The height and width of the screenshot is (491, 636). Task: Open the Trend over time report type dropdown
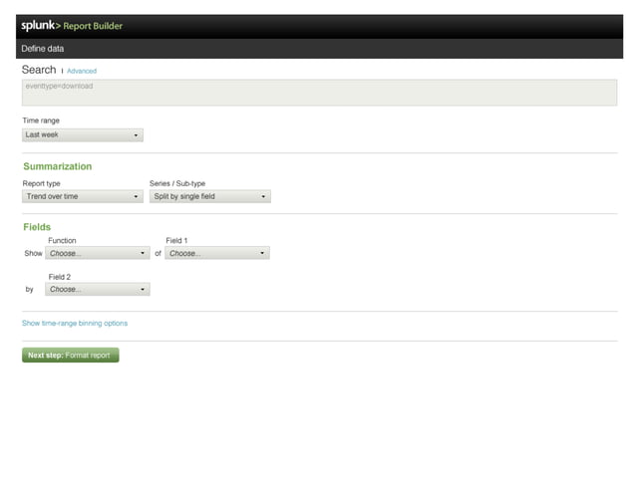[83, 196]
